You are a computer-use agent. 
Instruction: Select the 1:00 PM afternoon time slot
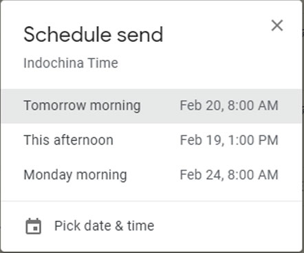229,140
